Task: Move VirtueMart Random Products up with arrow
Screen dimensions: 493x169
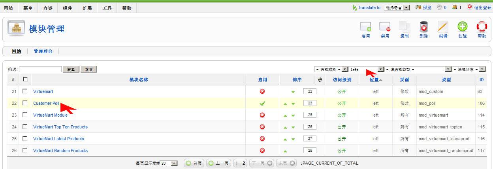Action: (285, 151)
